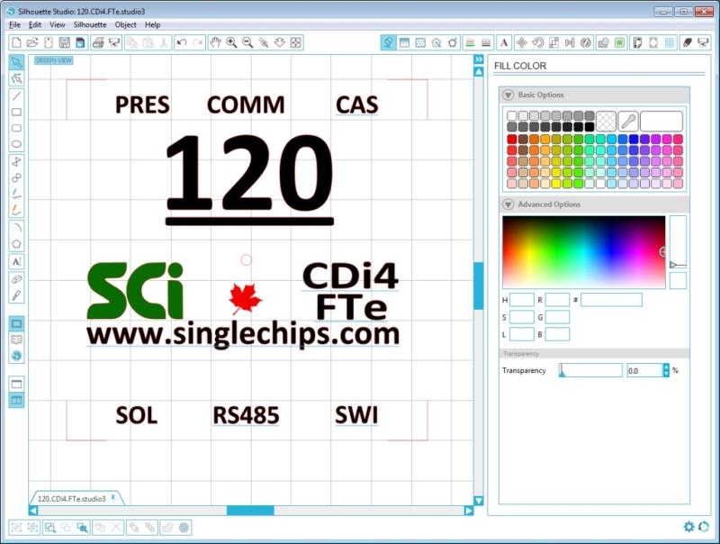The height and width of the screenshot is (544, 720).
Task: Click the R red value field
Action: [x=557, y=300]
